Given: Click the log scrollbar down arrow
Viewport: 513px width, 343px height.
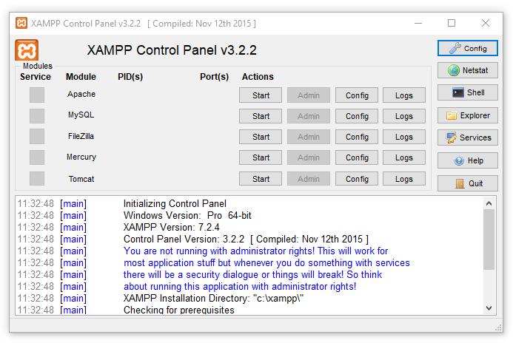Looking at the screenshot, I should point(489,308).
